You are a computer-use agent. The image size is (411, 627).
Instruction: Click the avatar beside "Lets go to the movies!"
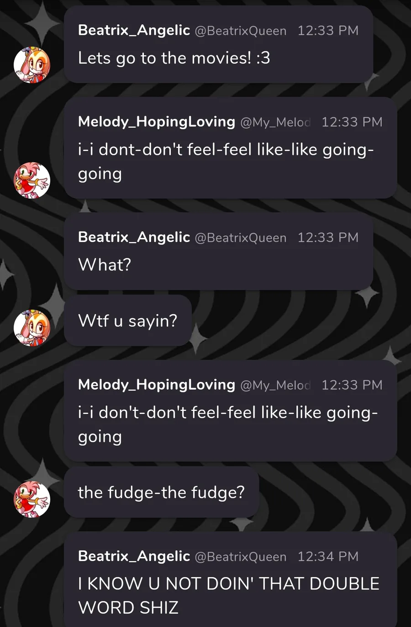click(x=32, y=65)
